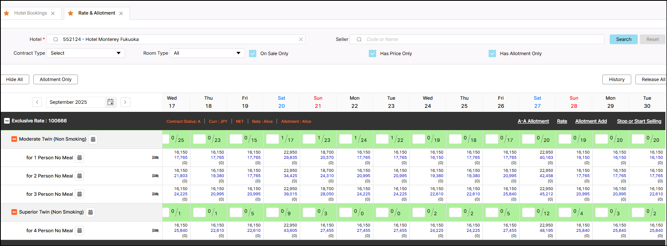Go to previous month with left arrow
The image size is (667, 246).
coord(37,102)
